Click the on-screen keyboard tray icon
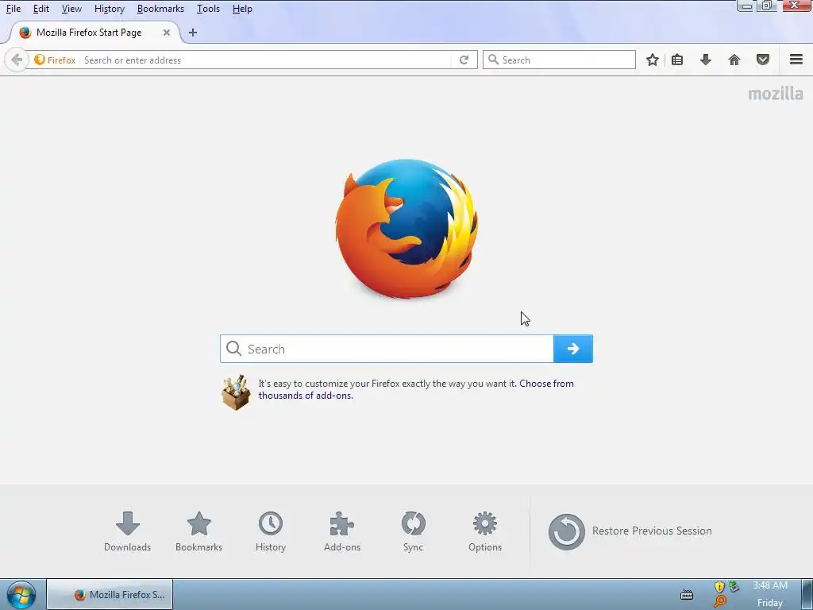 pos(687,594)
